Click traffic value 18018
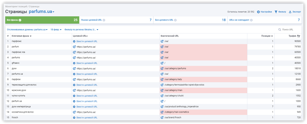The width and height of the screenshot is (307, 124). click(297, 68)
